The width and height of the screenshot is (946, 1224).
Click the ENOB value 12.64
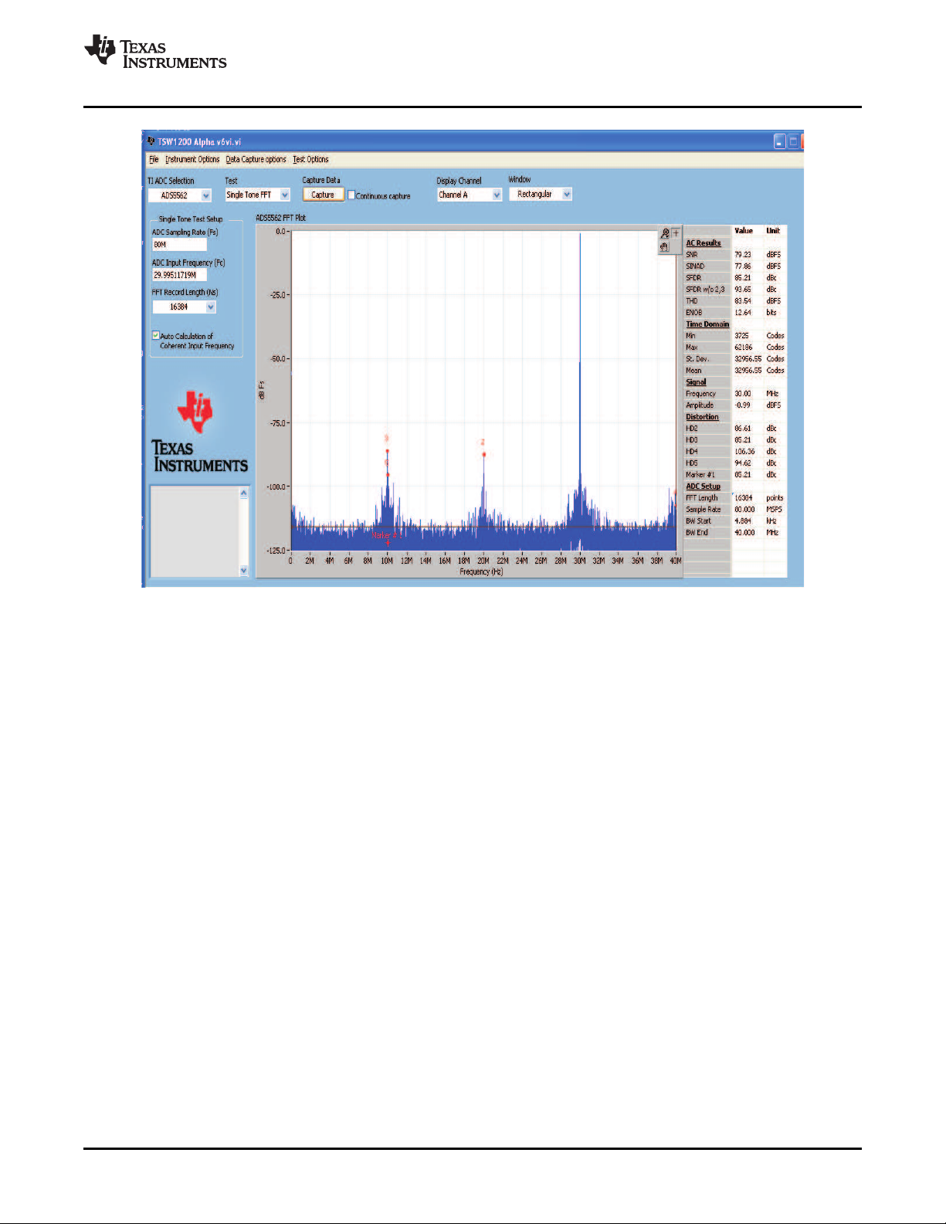click(743, 313)
